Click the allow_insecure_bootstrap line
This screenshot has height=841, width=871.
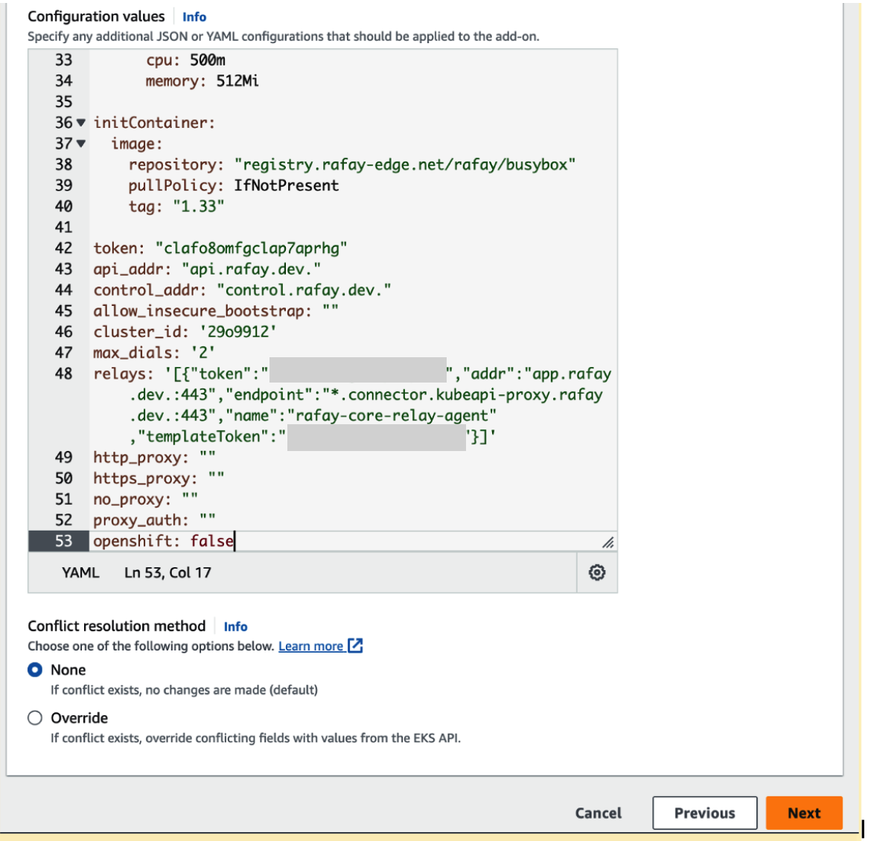(x=216, y=311)
